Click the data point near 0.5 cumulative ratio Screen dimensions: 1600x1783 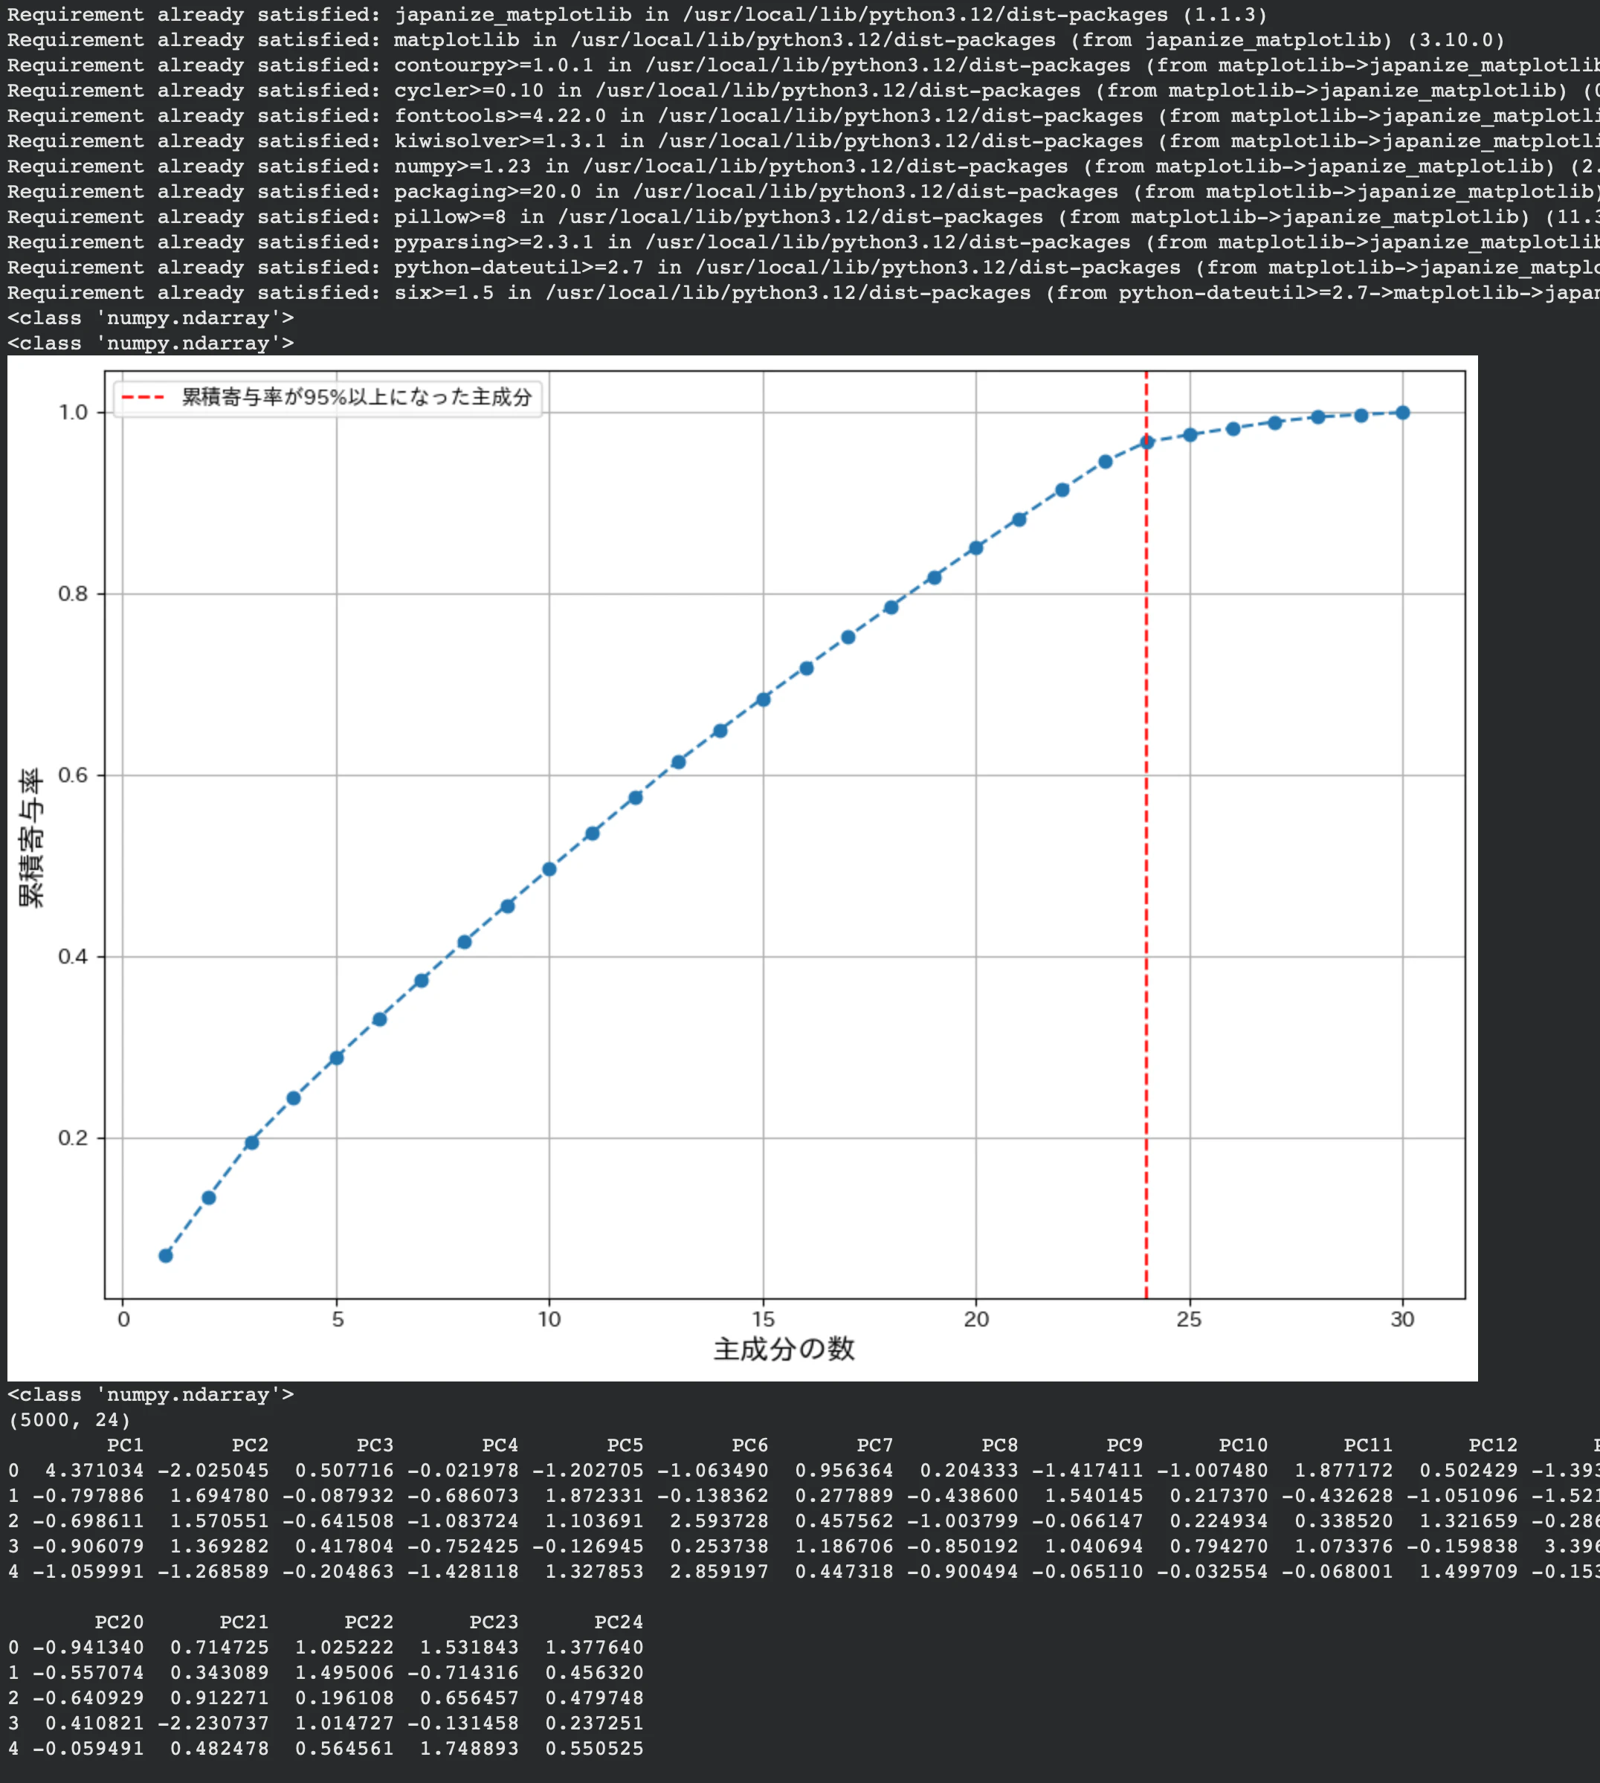(549, 868)
